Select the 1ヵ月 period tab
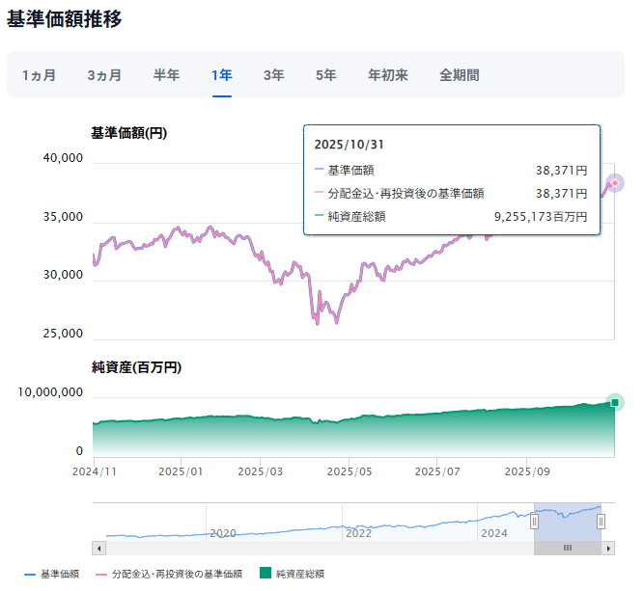 (39, 75)
